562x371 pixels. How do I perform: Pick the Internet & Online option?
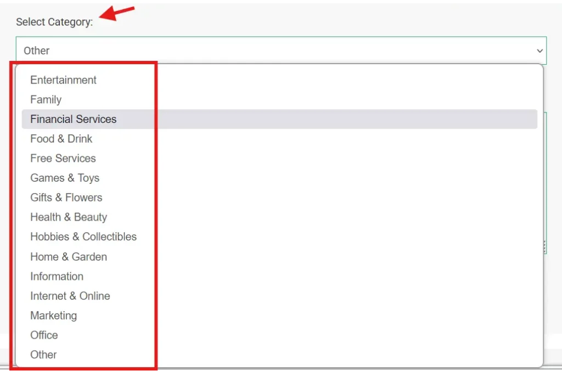click(279, 296)
